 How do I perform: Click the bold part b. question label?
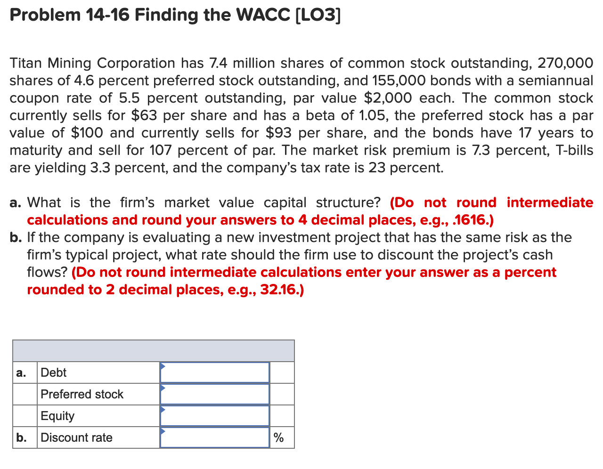click(x=16, y=237)
